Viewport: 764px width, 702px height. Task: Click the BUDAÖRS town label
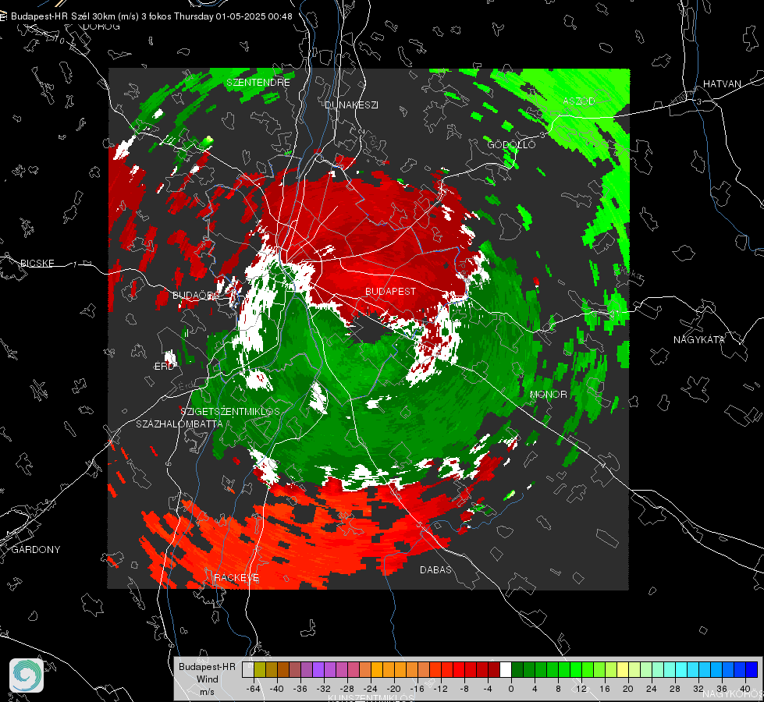pyautogui.click(x=195, y=295)
